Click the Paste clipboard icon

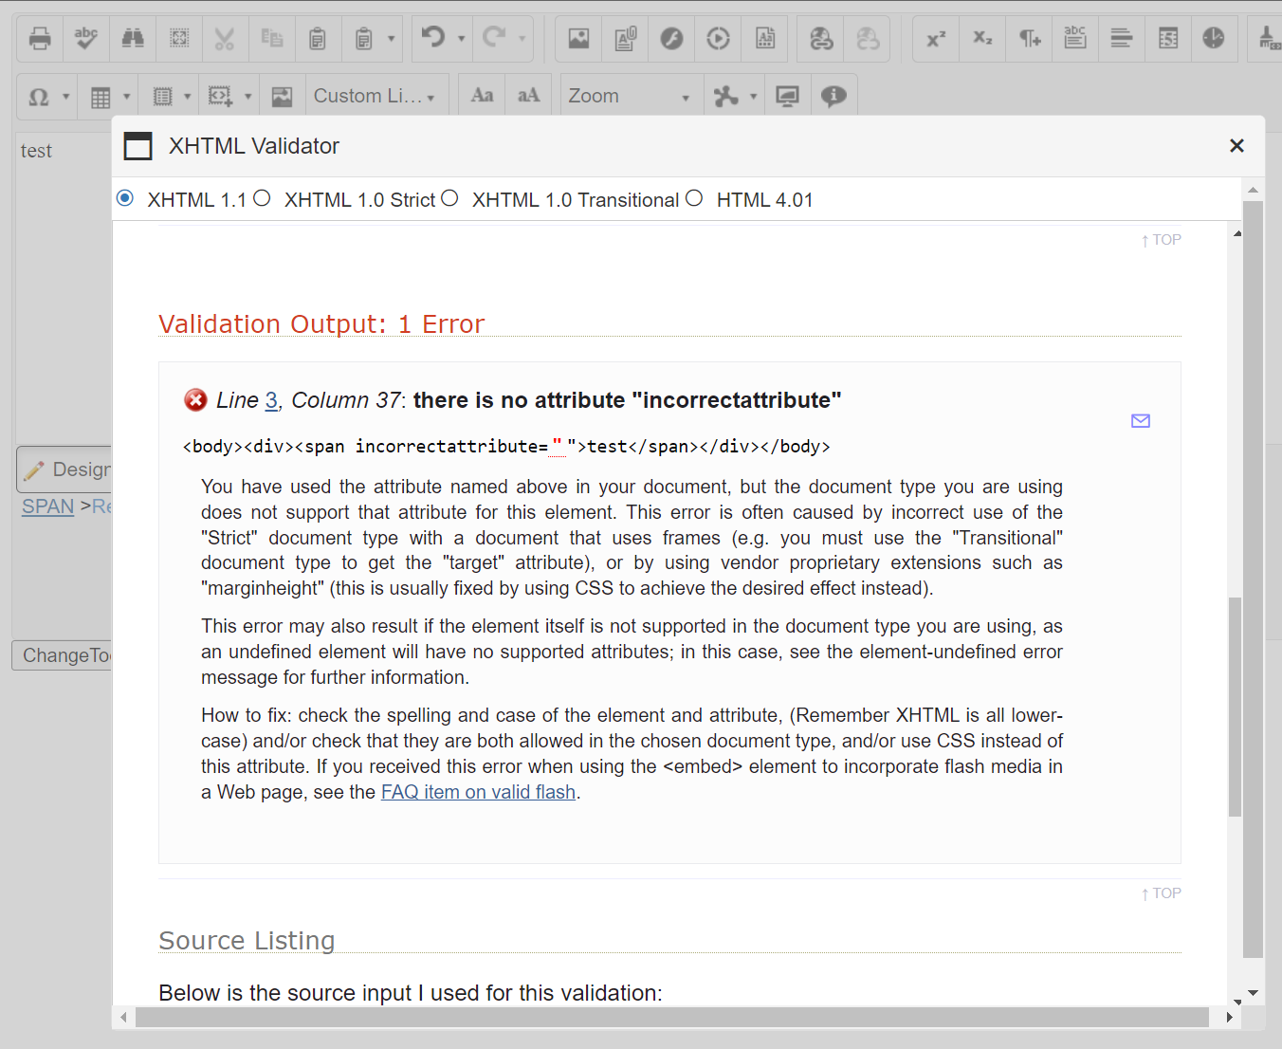(x=318, y=39)
